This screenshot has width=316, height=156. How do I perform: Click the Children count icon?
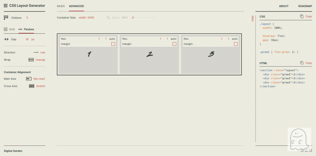(x=6, y=18)
